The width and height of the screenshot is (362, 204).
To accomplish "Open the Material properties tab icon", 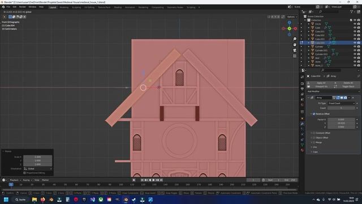I will tap(302, 150).
